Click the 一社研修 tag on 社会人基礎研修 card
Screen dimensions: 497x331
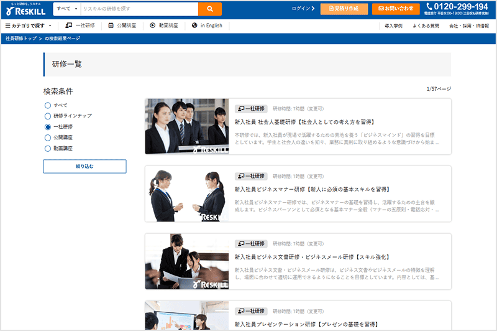coord(251,108)
